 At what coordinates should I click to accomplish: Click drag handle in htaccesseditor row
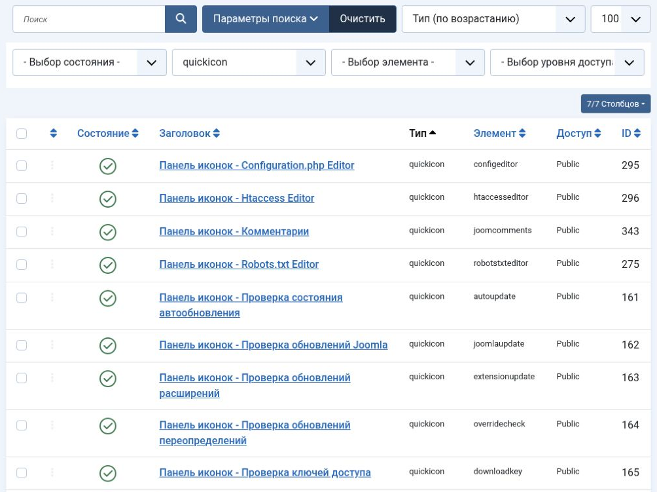coord(52,198)
